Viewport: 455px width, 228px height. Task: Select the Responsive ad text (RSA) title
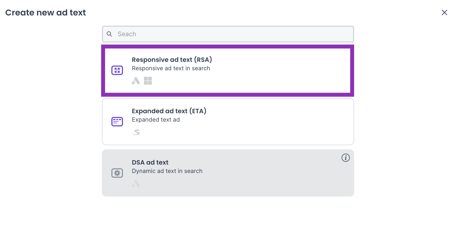172,60
